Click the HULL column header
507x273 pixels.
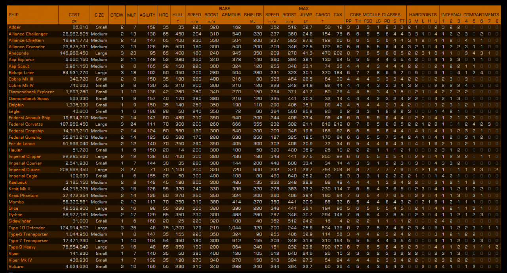pyautogui.click(x=178, y=15)
